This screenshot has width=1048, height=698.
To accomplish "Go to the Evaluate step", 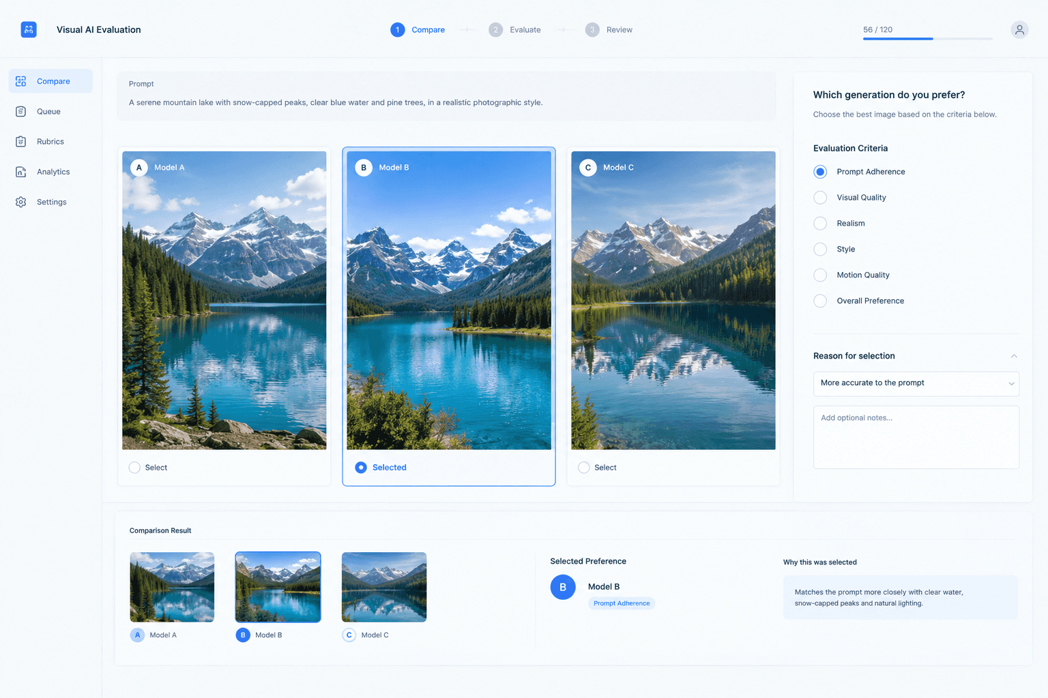I will click(514, 30).
